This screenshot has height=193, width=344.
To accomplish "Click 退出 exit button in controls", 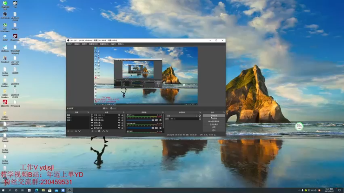I will (x=214, y=130).
